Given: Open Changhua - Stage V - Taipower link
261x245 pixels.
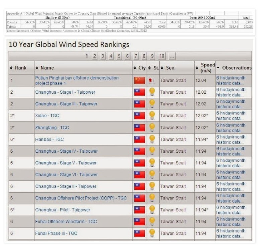Looking at the screenshot, I should 66,163.
